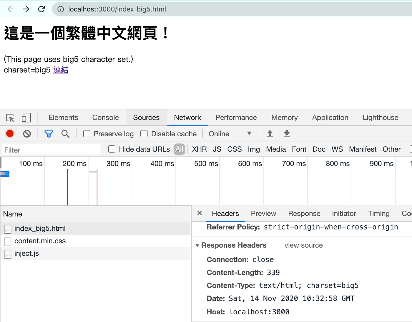Viewport: 412px width, 322px height.
Task: Click the browser back arrow
Action: coord(11,9)
